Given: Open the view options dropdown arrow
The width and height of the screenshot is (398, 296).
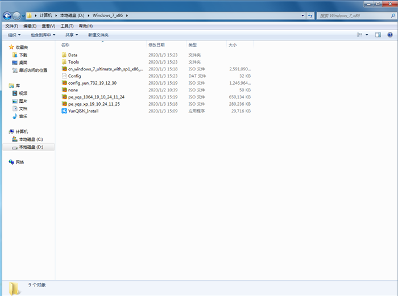Looking at the screenshot, I should 367,35.
